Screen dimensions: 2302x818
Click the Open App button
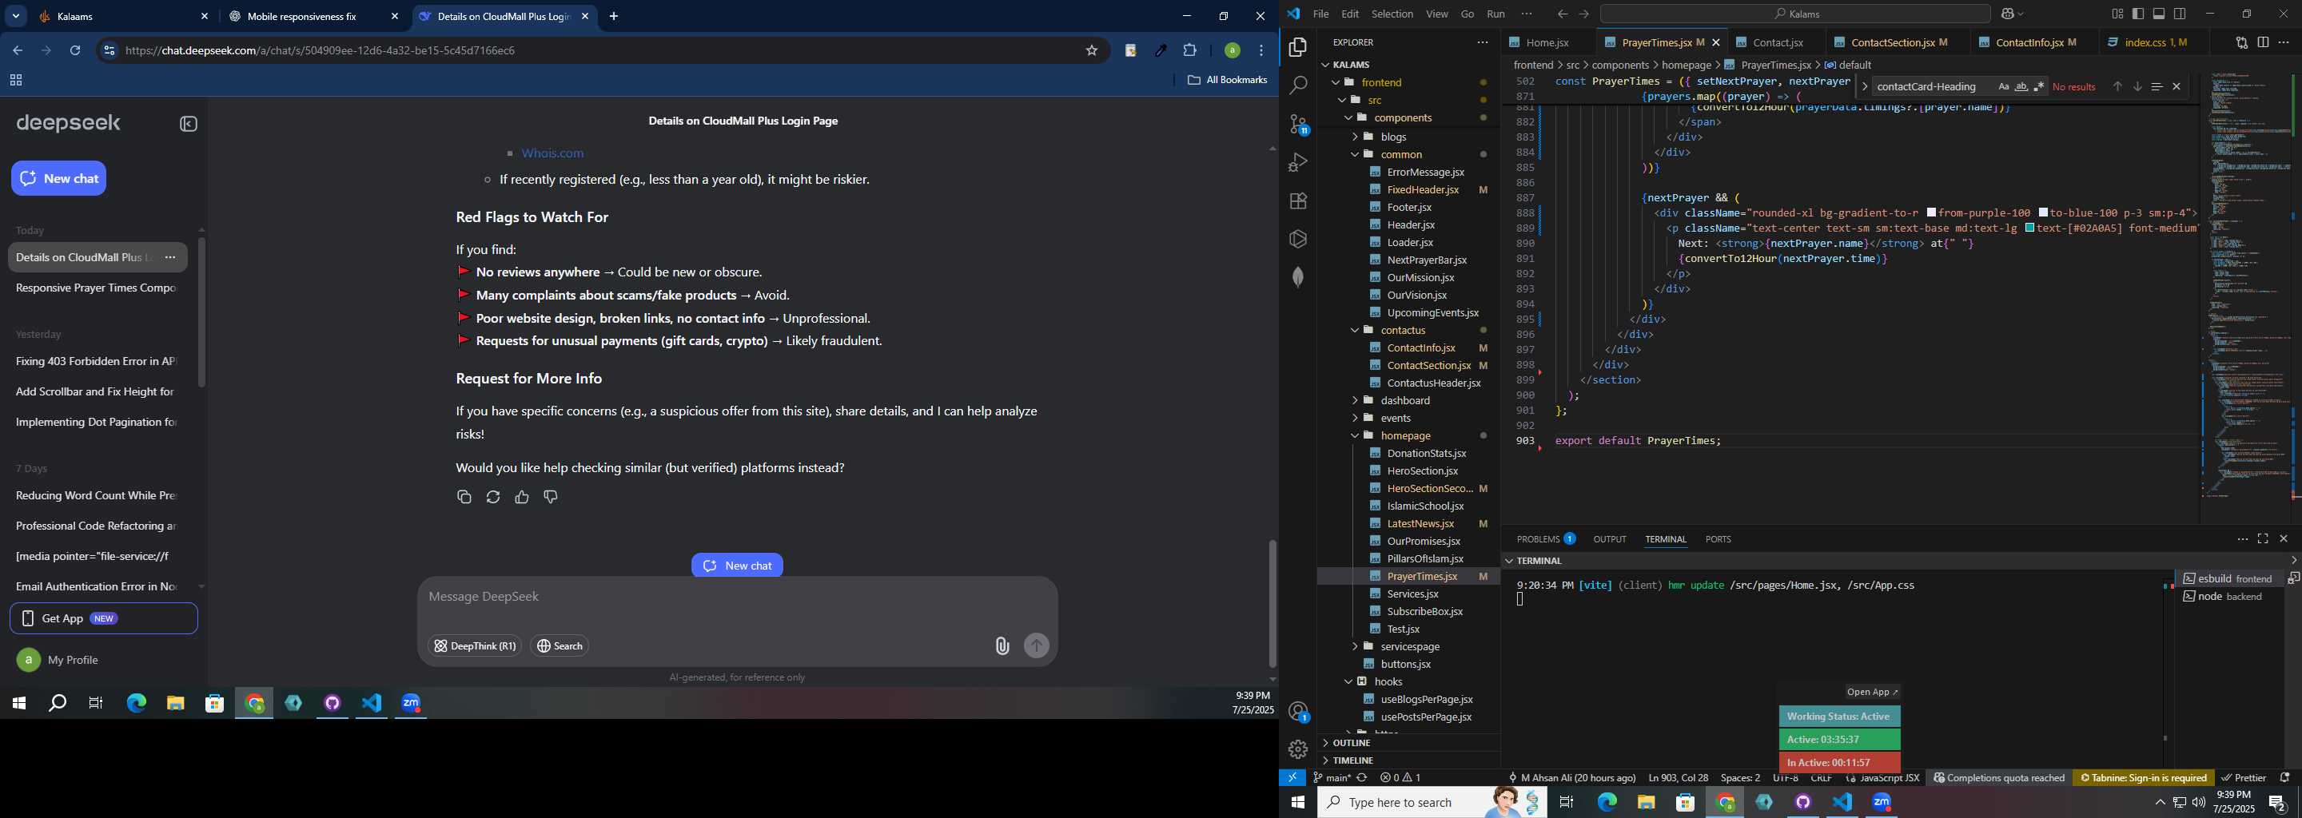point(1872,692)
